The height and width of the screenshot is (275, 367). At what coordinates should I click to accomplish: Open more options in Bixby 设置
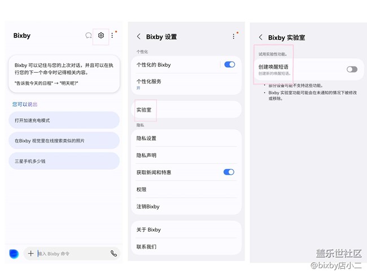[234, 37]
